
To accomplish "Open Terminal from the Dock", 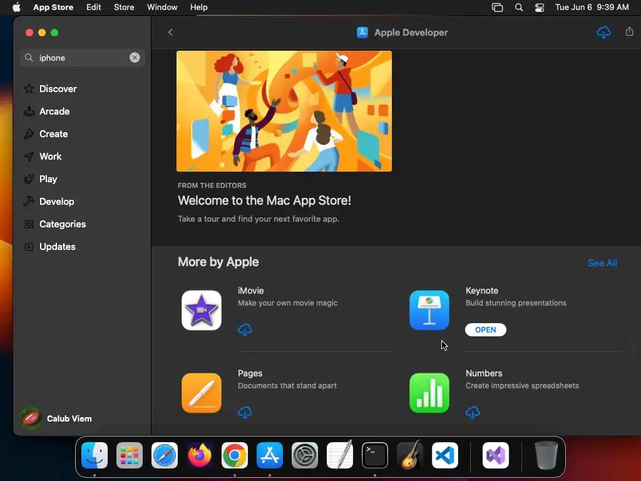I will pyautogui.click(x=375, y=455).
